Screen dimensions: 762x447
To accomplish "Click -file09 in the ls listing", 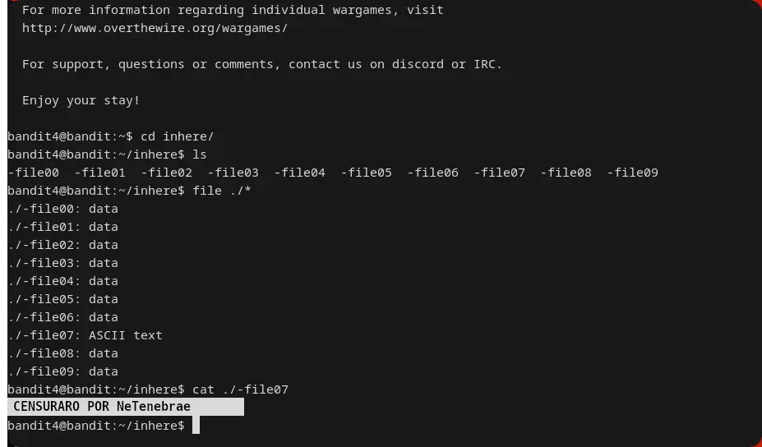I will [x=632, y=173].
